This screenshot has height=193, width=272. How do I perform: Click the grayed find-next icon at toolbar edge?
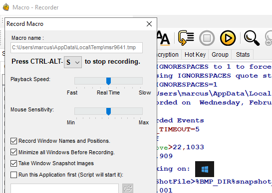click(269, 38)
